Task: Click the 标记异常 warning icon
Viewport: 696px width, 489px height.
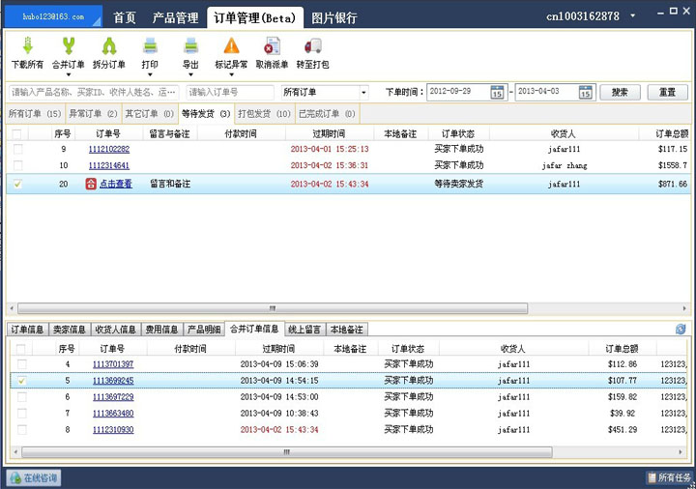Action: click(x=231, y=45)
